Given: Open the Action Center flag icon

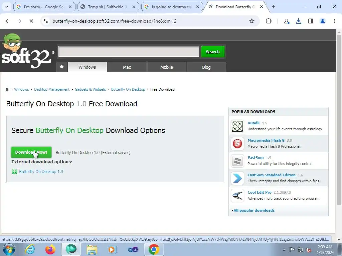Looking at the screenshot, I should coord(292,250).
